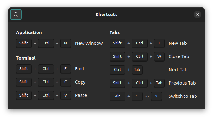The width and height of the screenshot is (213, 118).
Task: Click the W key cap for Close Tab
Action: click(159, 56)
